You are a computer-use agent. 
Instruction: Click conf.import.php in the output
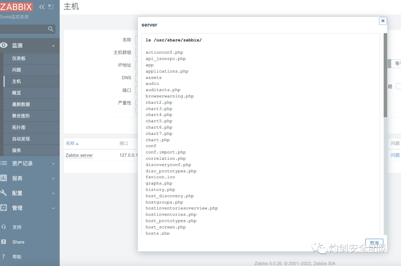point(166,152)
